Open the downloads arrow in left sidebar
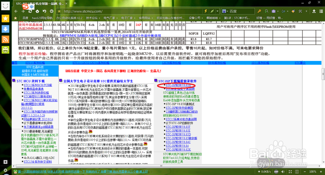Image resolution: width=325 pixels, height=175 pixels. click(x=5, y=29)
